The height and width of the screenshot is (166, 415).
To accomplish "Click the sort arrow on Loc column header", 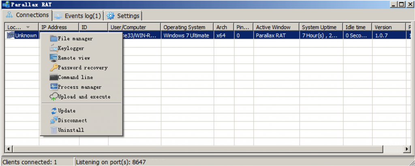I will click(28, 27).
